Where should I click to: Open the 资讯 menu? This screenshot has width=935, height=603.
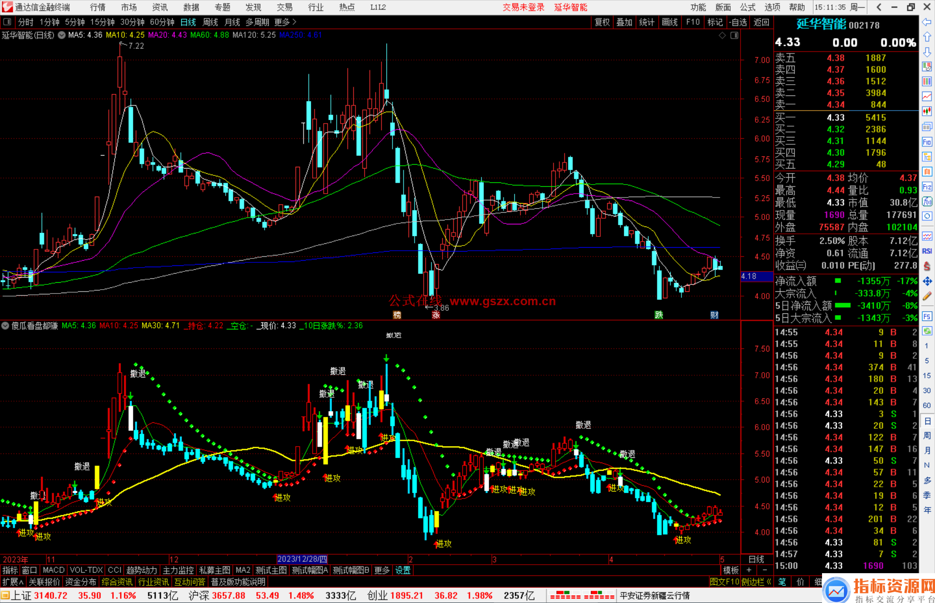[160, 7]
